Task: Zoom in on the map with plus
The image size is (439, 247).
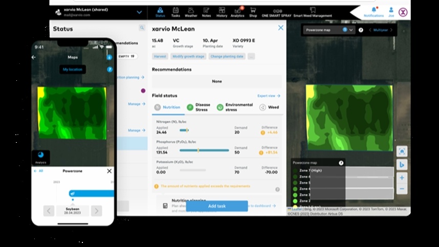Action: tap(402, 177)
